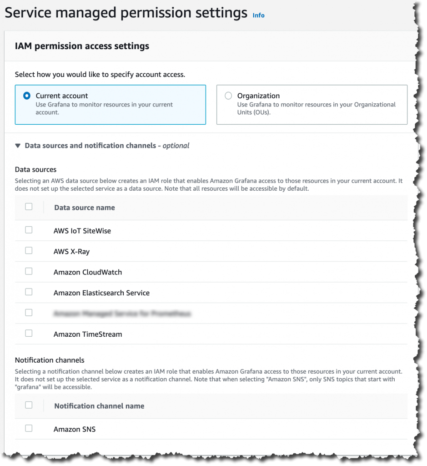Check the Amazon TimeStream data source
Viewport: 427px width, 466px height.
[x=29, y=334]
